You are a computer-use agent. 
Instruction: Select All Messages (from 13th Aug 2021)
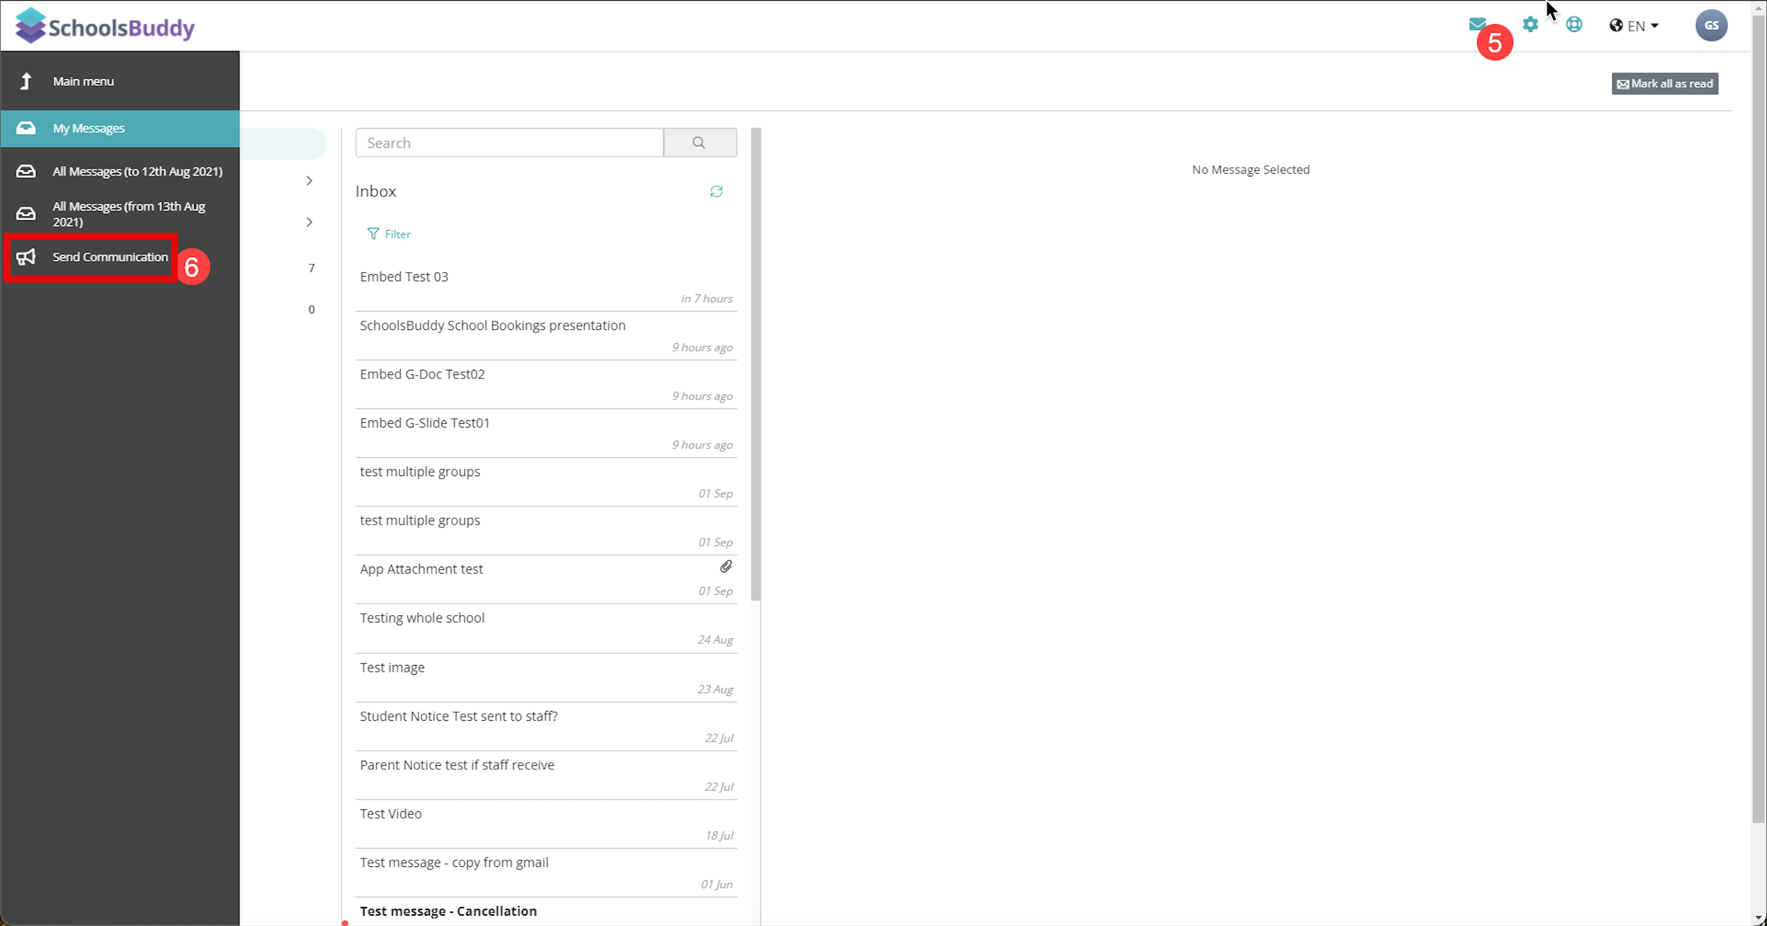coord(129,214)
